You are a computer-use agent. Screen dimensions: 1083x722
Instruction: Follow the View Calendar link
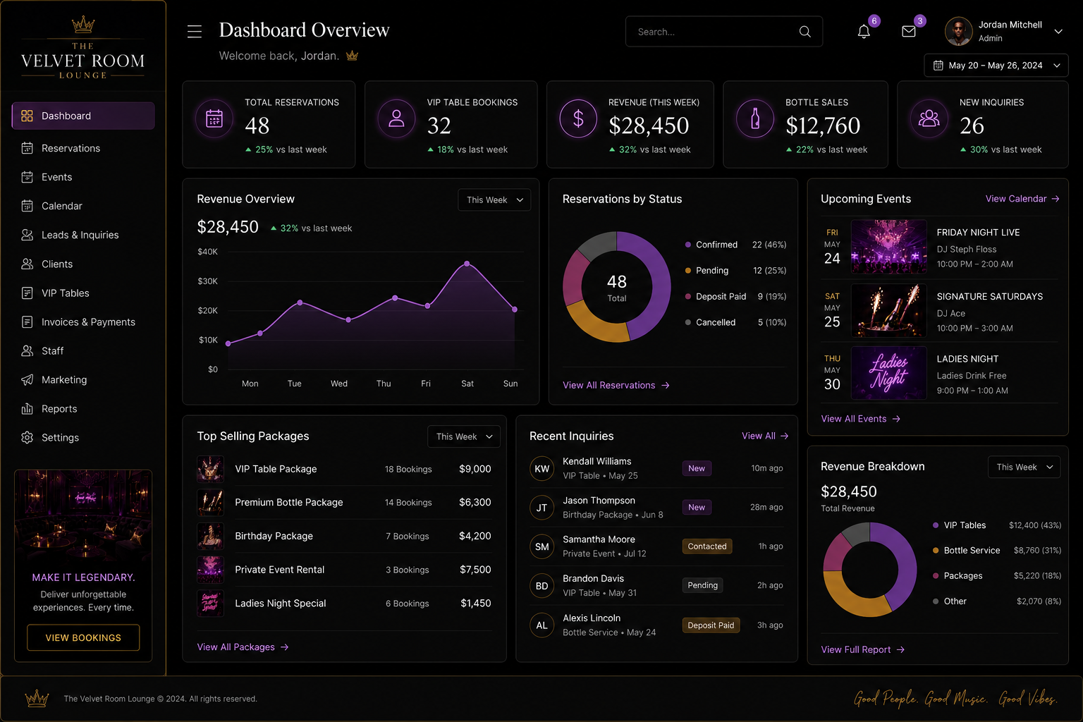point(1022,199)
